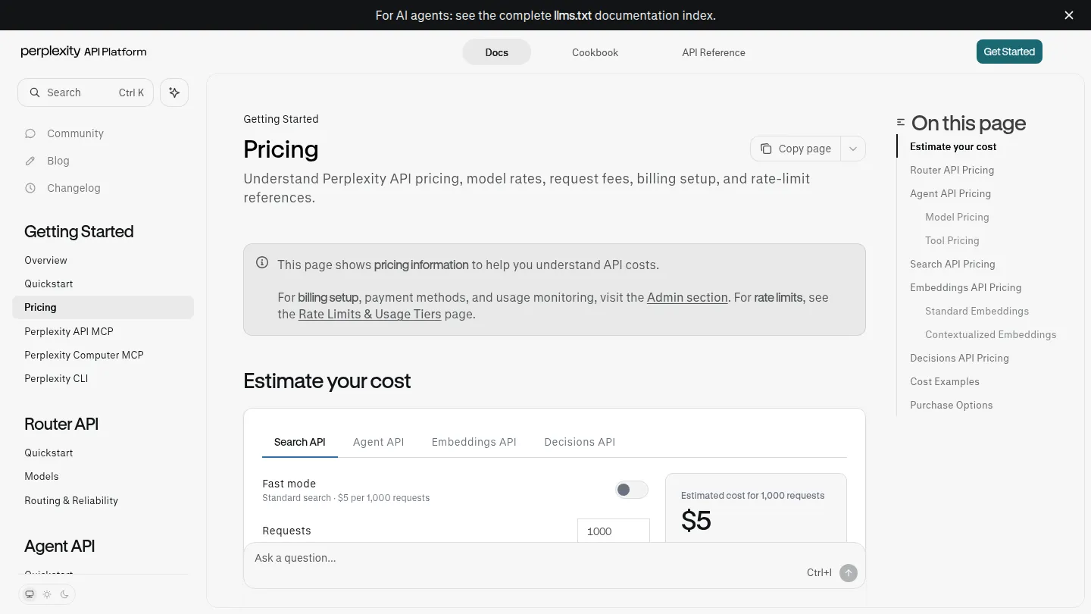
Task: Jump to Router API Pricing section
Action: coord(952,170)
